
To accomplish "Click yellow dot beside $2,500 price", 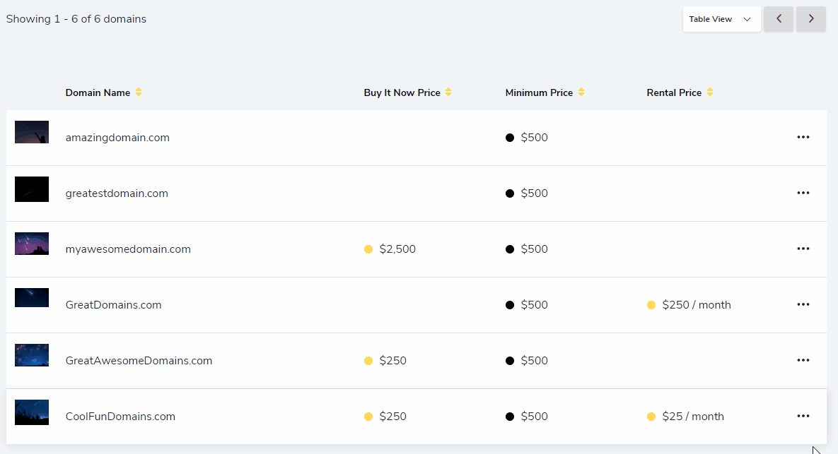I will [x=368, y=249].
